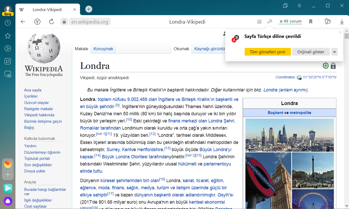The width and height of the screenshot is (349, 209).
Task: Click the Dosya yükle link
Action: coord(35,171)
